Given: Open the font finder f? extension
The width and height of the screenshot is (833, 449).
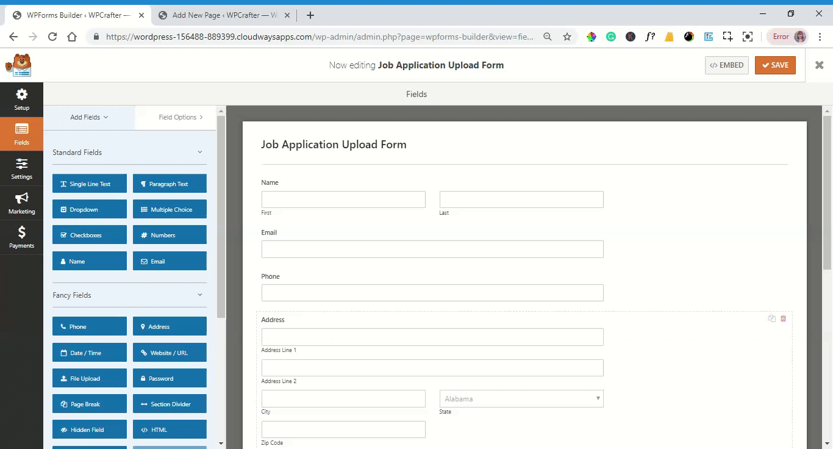Looking at the screenshot, I should pyautogui.click(x=650, y=37).
